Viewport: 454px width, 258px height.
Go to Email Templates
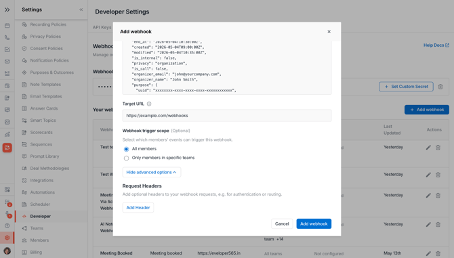pos(46,97)
